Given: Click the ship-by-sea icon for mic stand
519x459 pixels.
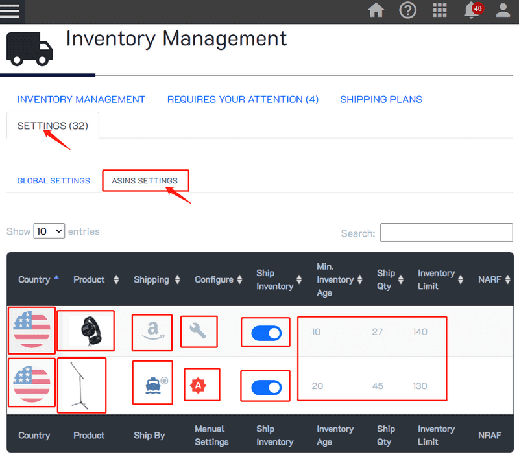Looking at the screenshot, I should [152, 384].
